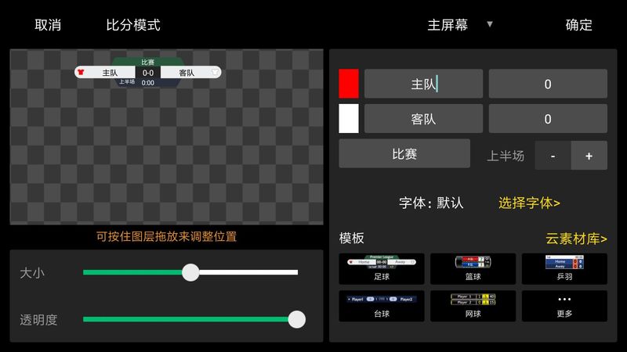The height and width of the screenshot is (352, 627).
Task: Click the 大小 size slider handle
Action: 190,272
